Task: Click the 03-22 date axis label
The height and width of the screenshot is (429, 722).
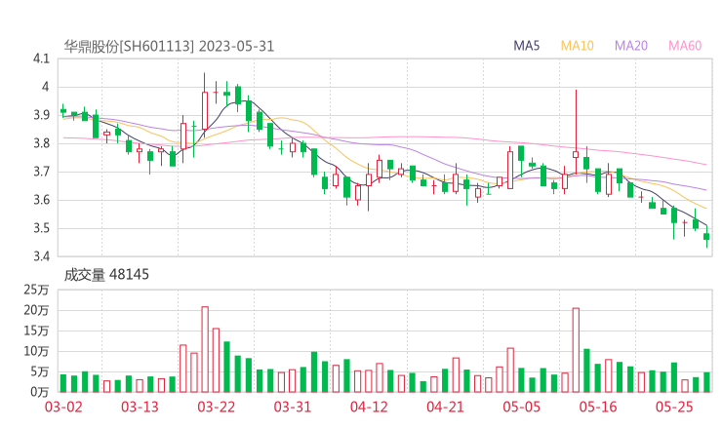Action: [216, 407]
